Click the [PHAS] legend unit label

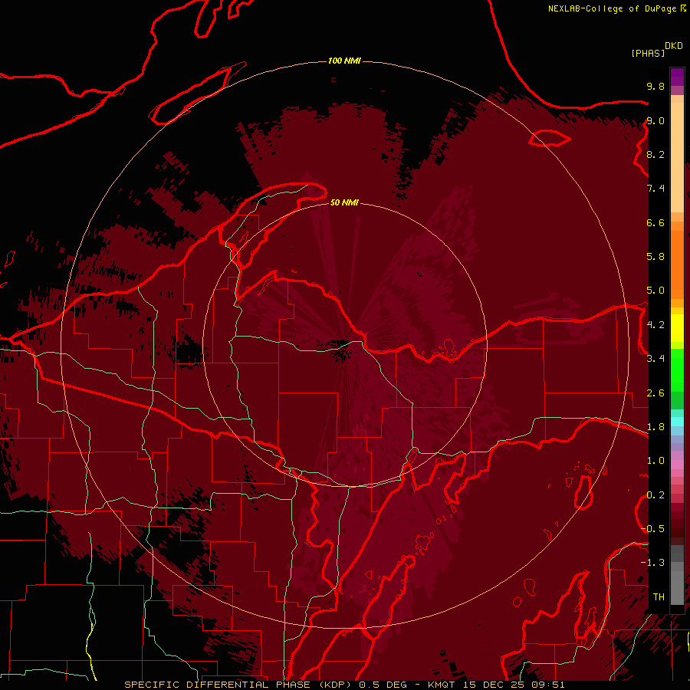pos(648,54)
